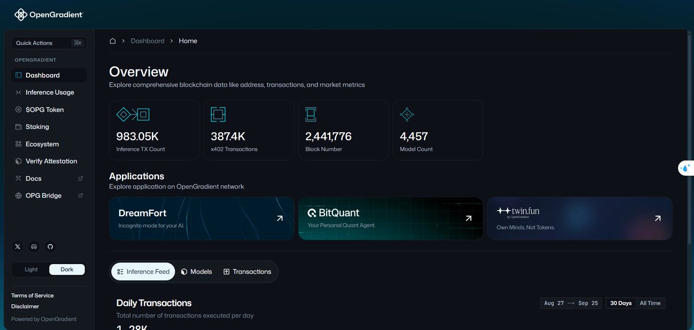The width and height of the screenshot is (694, 330).
Task: Click the OpenGradient logo in the header
Action: (49, 14)
